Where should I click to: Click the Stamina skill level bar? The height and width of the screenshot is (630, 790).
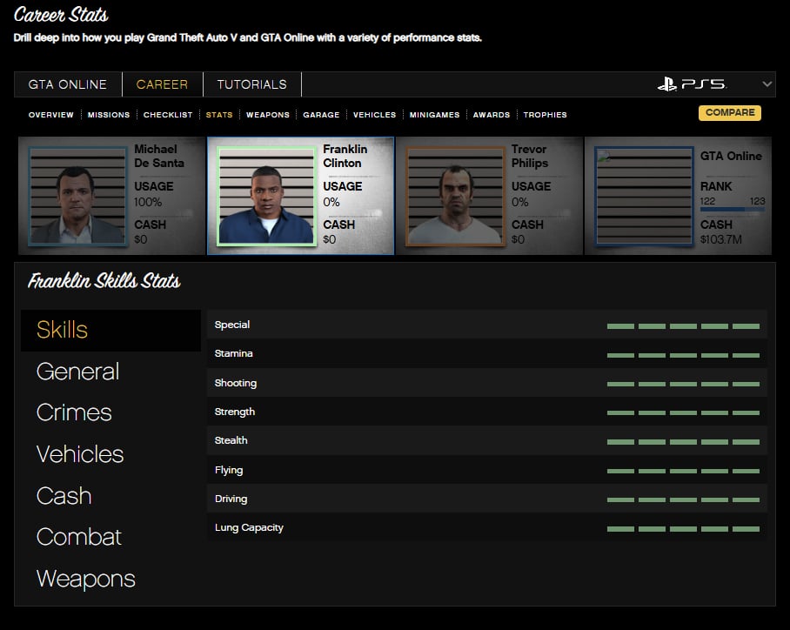[683, 355]
